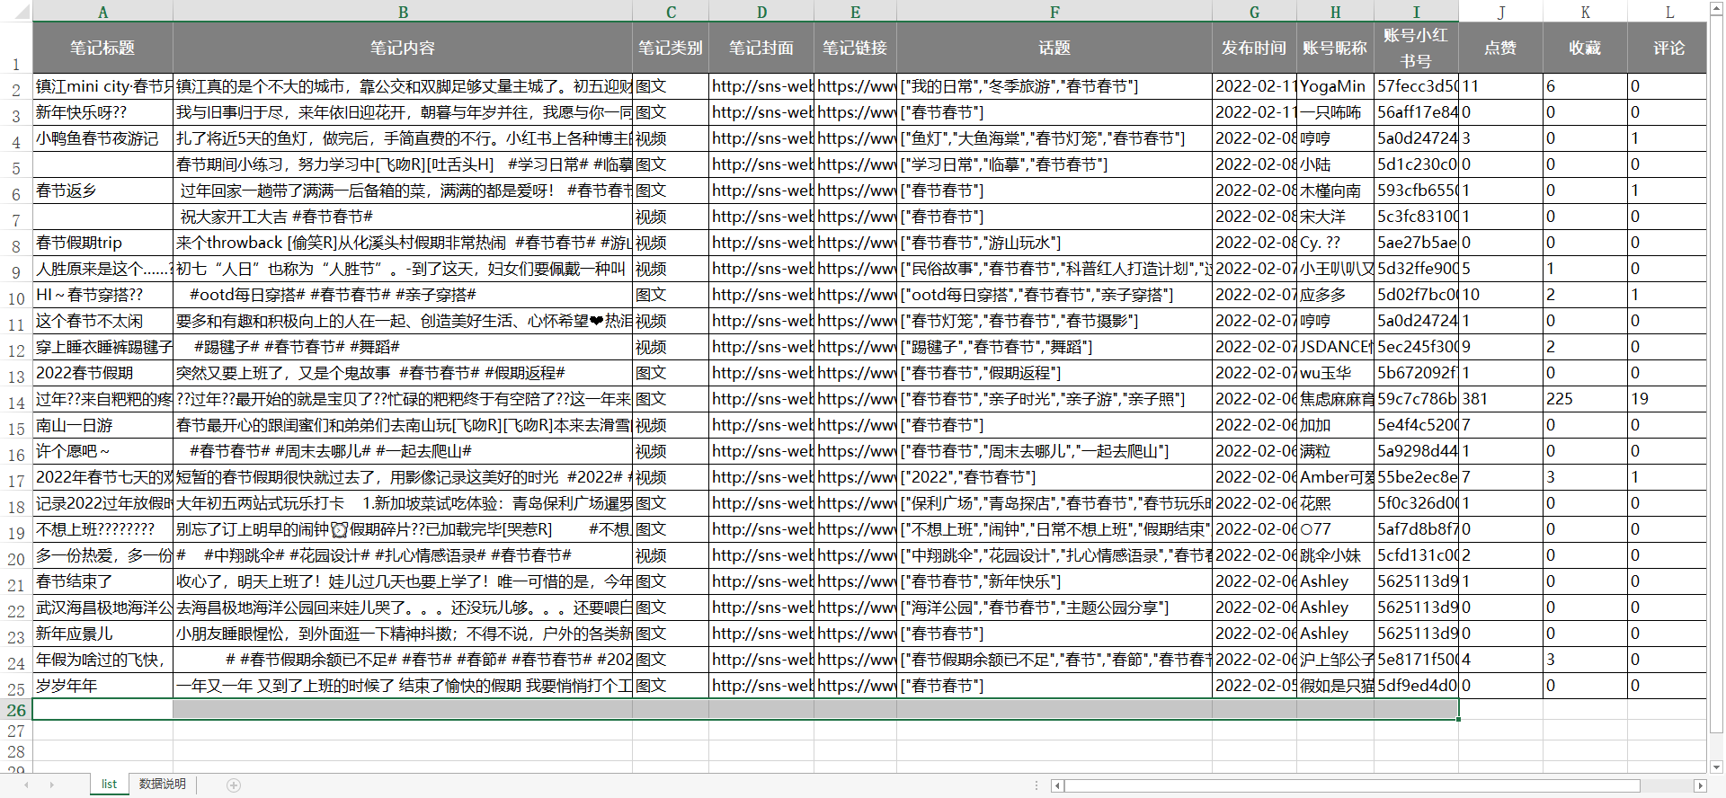Screen dimensions: 1726x798
Task: Click the 笔记类别 header cell
Action: tap(671, 48)
